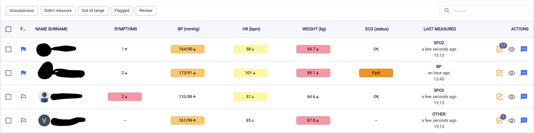This screenshot has width=534, height=133.
Task: Select the Out of range filter tab
Action: pyautogui.click(x=93, y=11)
